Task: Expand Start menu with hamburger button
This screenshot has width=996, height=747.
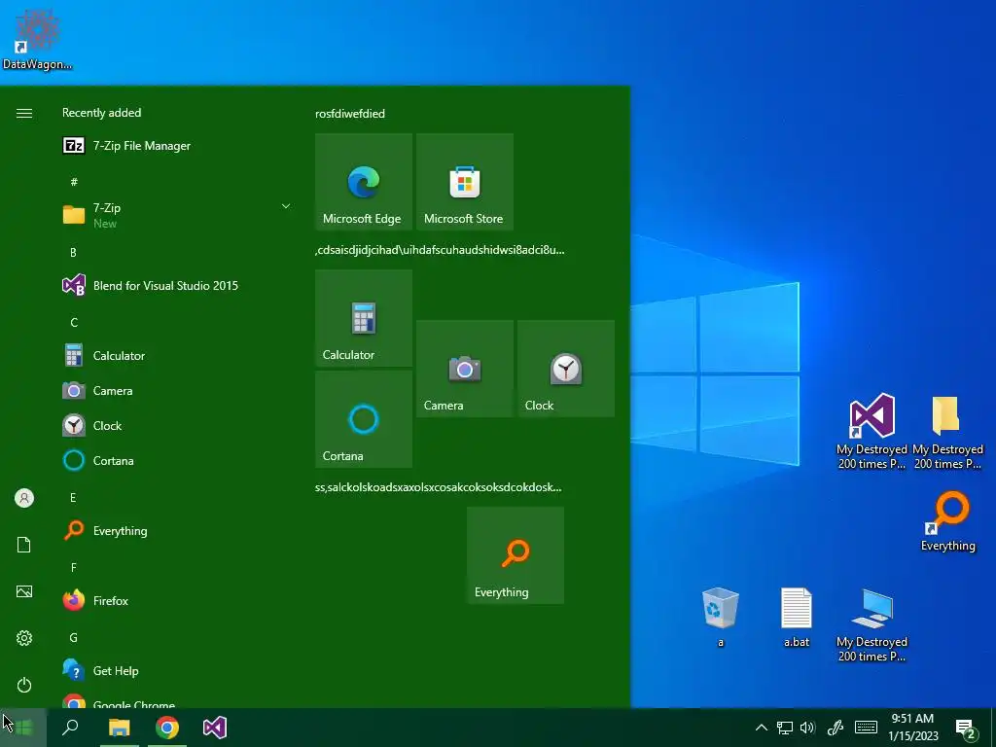Action: point(24,113)
